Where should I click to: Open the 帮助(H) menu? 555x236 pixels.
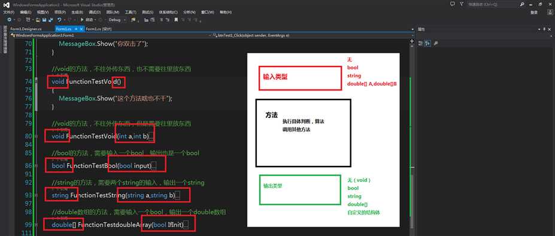click(226, 12)
